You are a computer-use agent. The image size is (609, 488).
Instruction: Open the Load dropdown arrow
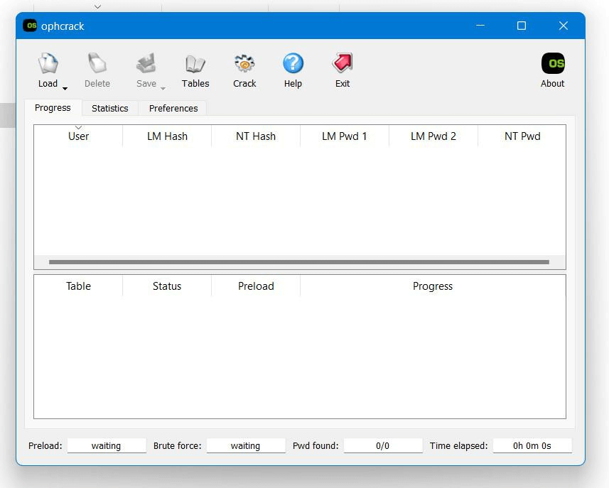click(x=65, y=89)
